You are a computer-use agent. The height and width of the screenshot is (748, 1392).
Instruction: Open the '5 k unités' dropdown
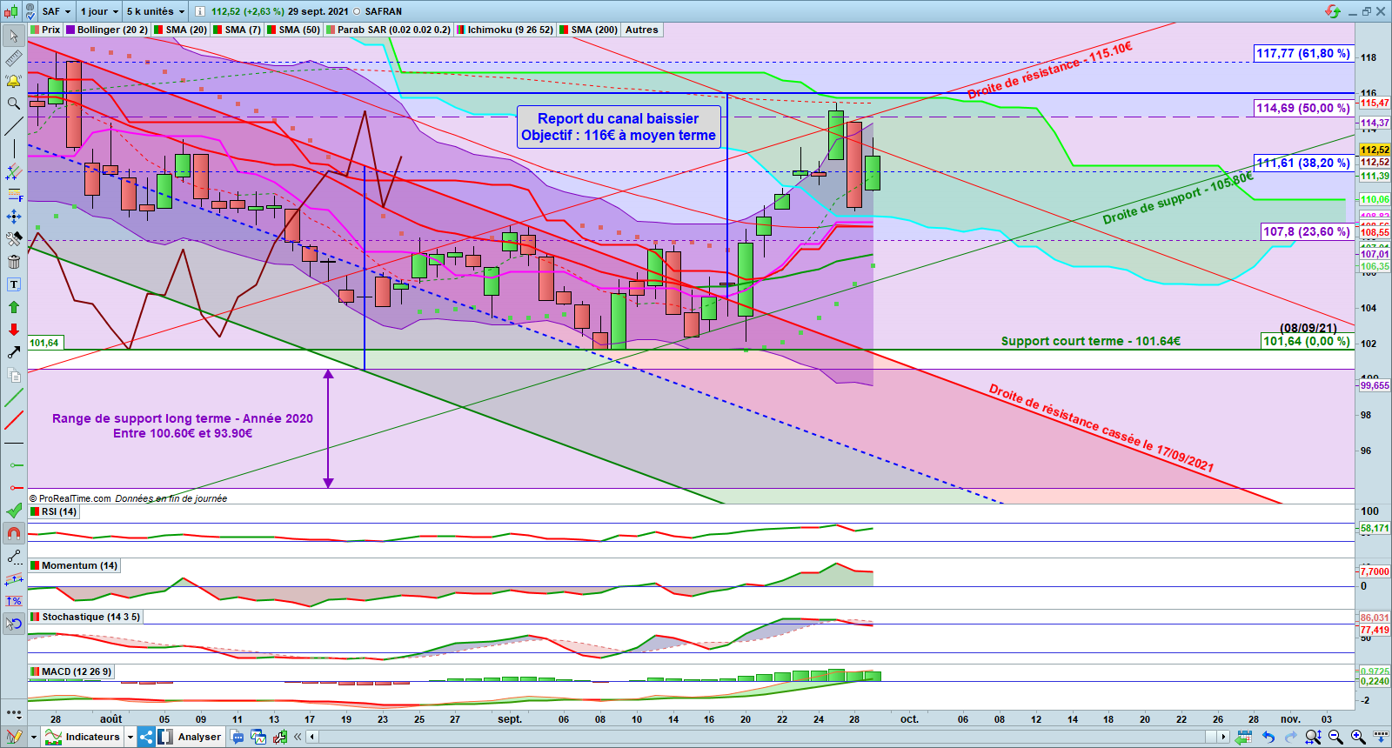[156, 11]
